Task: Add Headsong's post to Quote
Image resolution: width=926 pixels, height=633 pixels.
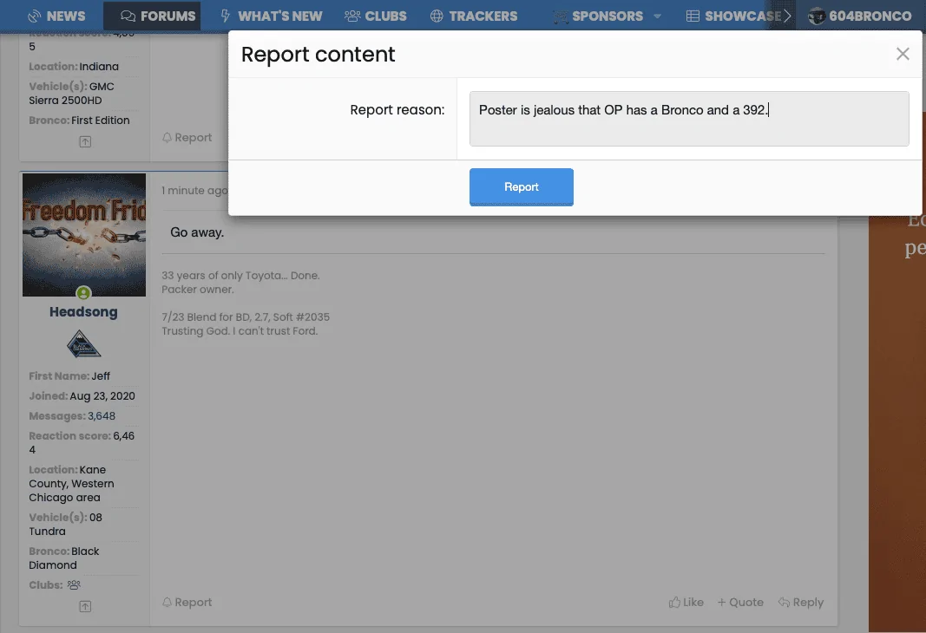Action: 740,603
